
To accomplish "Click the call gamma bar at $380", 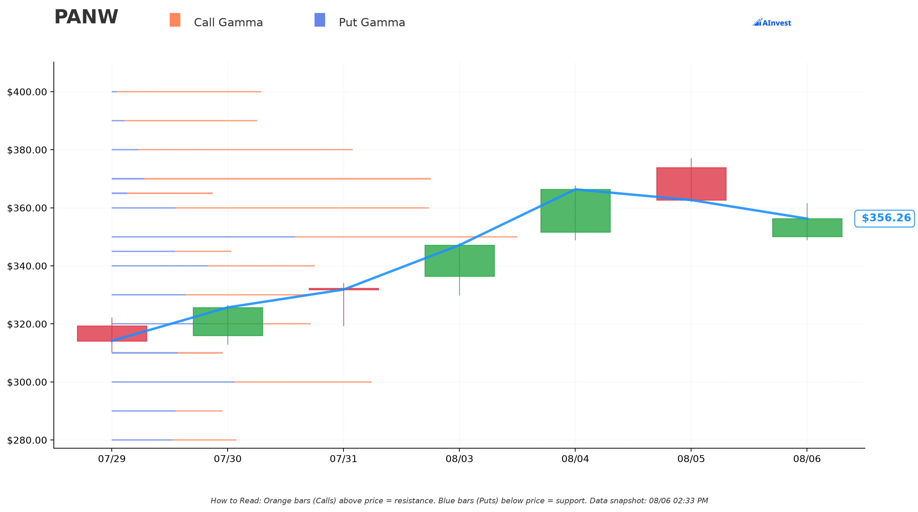I will click(x=246, y=150).
